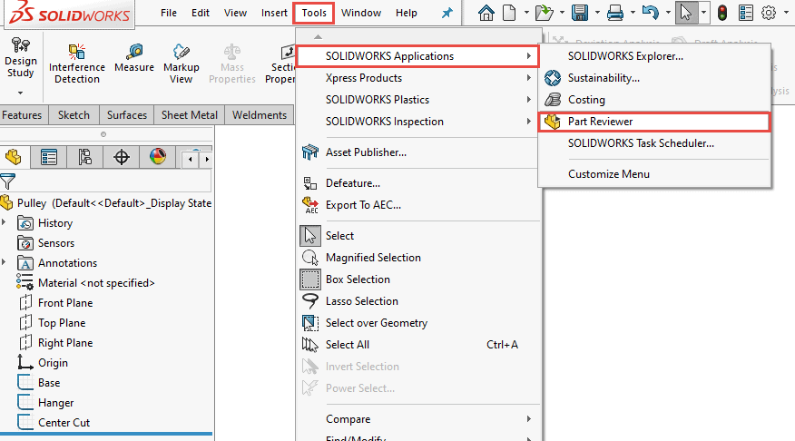This screenshot has height=441, width=795.
Task: Click the Sustainability icon in the submenu
Action: [x=552, y=78]
